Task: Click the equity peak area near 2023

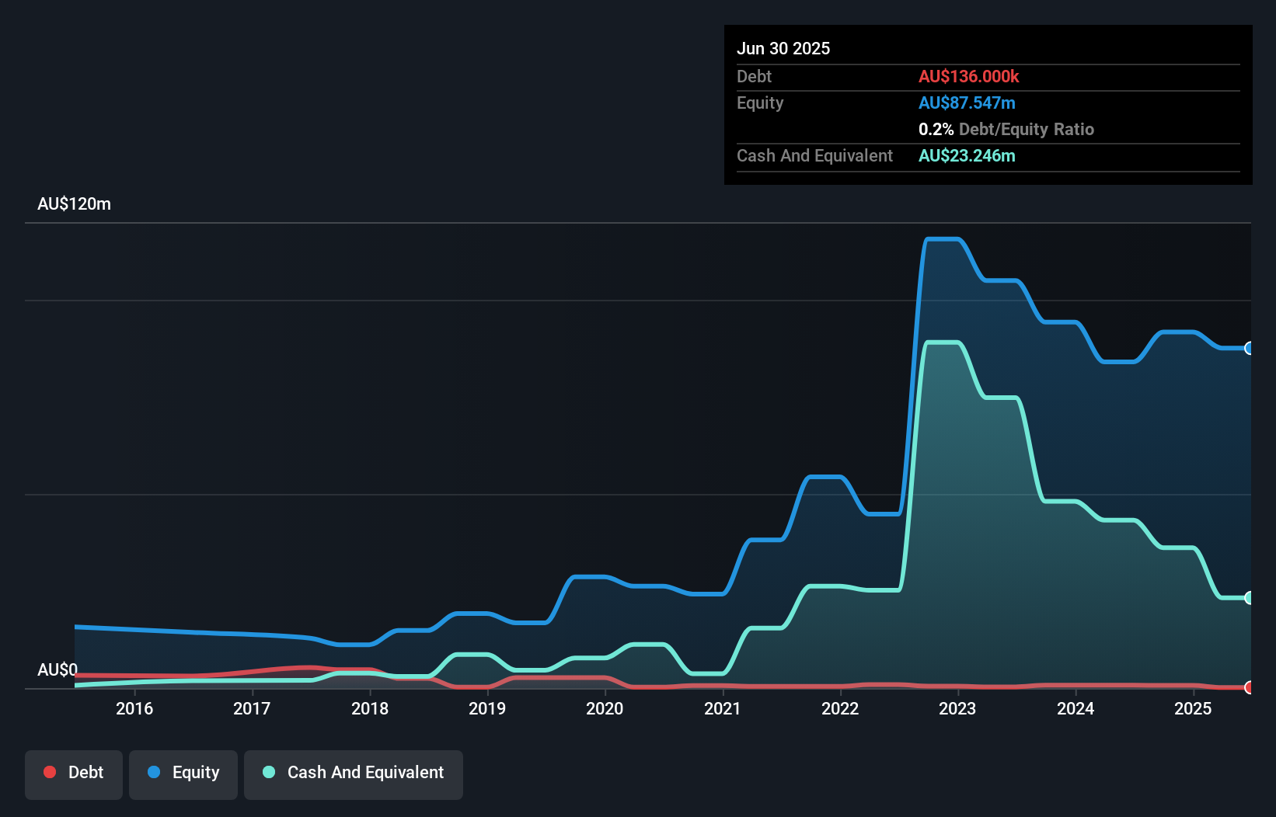Action: [944, 249]
